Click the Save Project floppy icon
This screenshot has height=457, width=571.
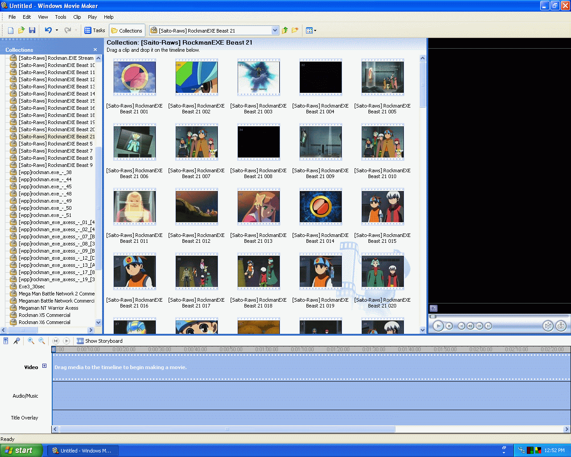pos(32,30)
